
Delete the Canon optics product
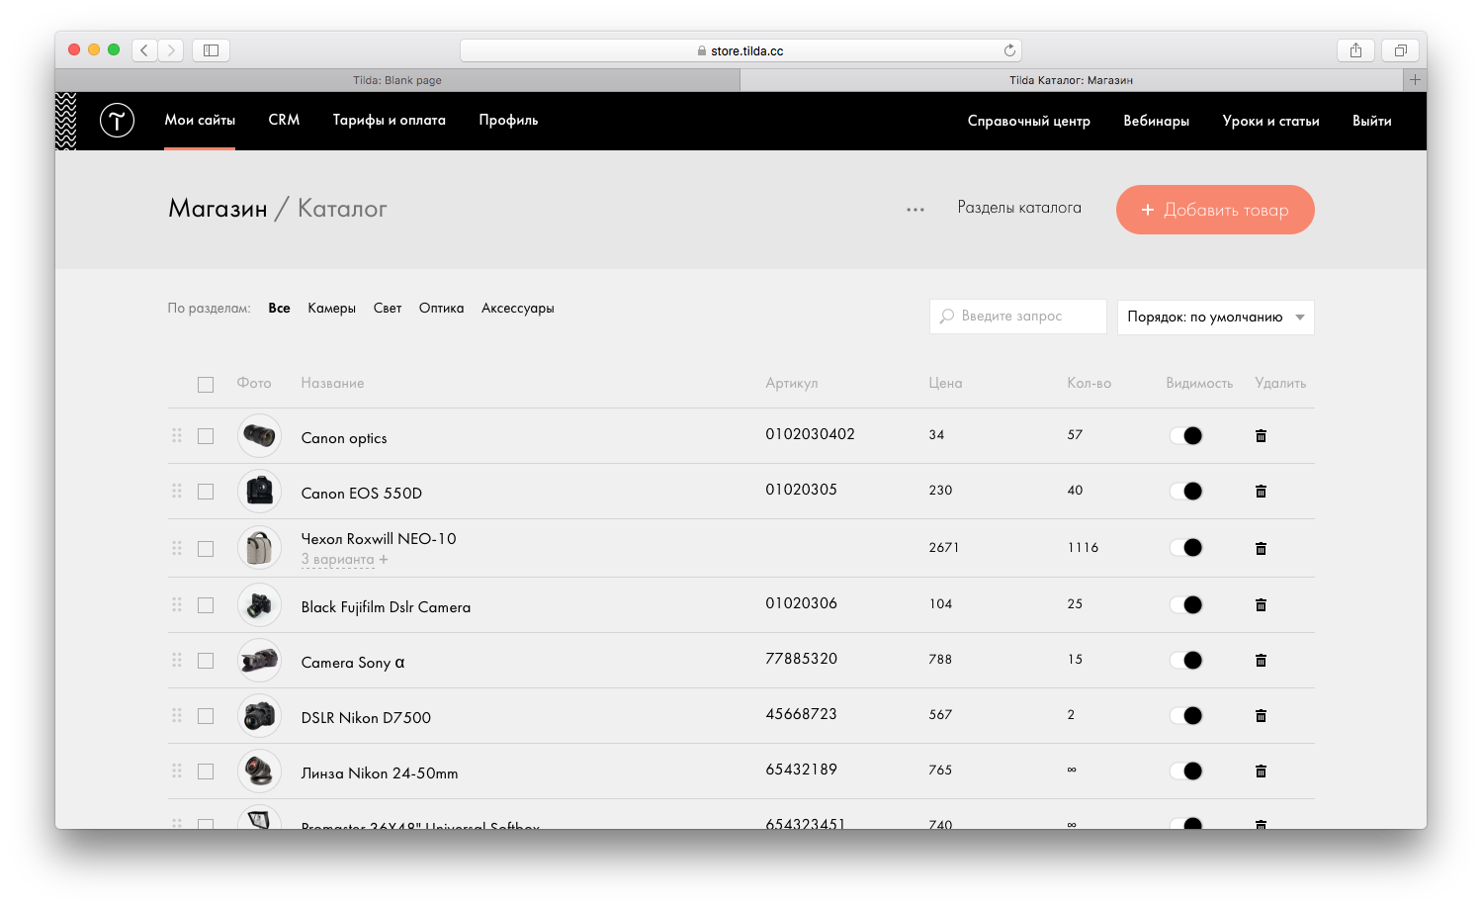(x=1261, y=435)
